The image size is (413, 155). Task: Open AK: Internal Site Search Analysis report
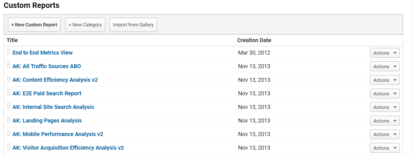pyautogui.click(x=53, y=107)
